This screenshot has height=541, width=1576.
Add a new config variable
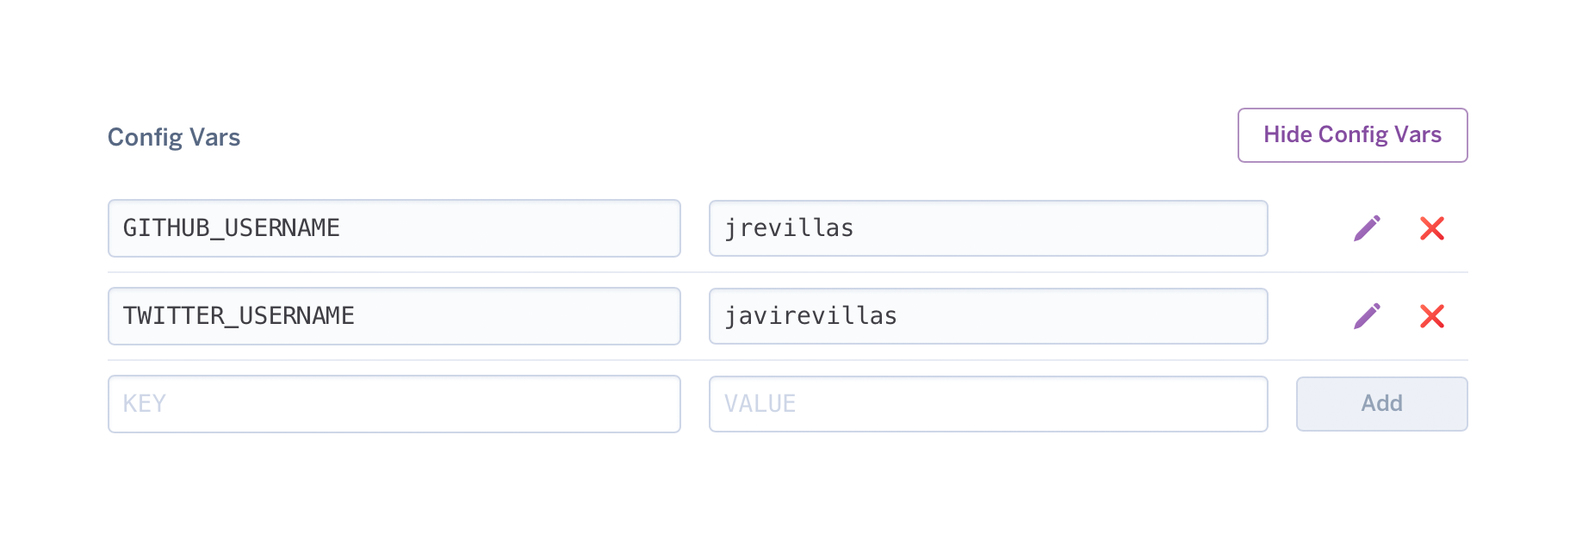[1381, 403]
